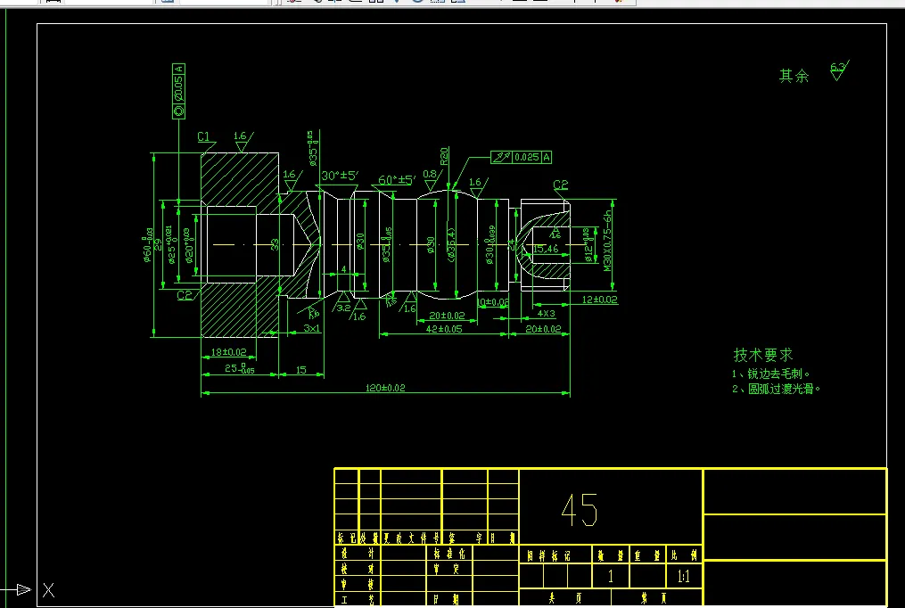
Task: Pick the 29 vertical dimension text
Action: (158, 244)
